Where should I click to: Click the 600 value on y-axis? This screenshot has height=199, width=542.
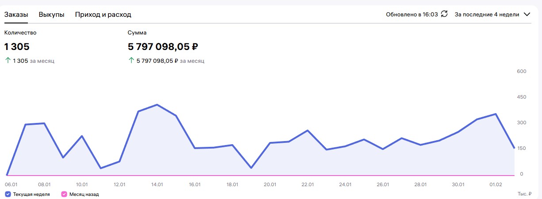click(x=522, y=72)
